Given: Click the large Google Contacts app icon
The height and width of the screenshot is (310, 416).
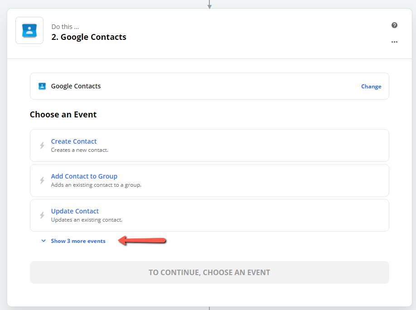Looking at the screenshot, I should (29, 30).
